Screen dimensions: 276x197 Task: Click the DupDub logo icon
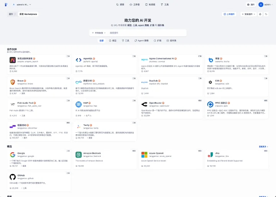(x=145, y=82)
